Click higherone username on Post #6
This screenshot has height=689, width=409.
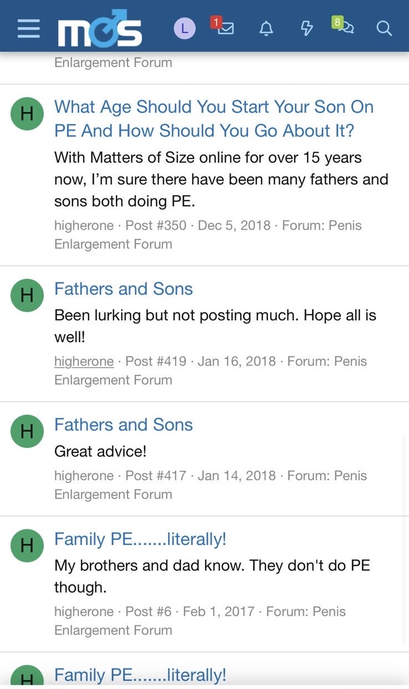coord(84,611)
